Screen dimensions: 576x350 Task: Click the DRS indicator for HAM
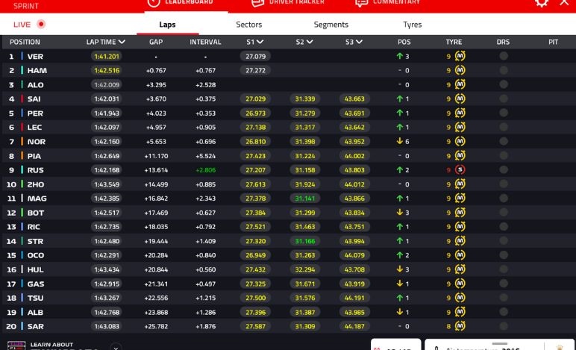(504, 71)
